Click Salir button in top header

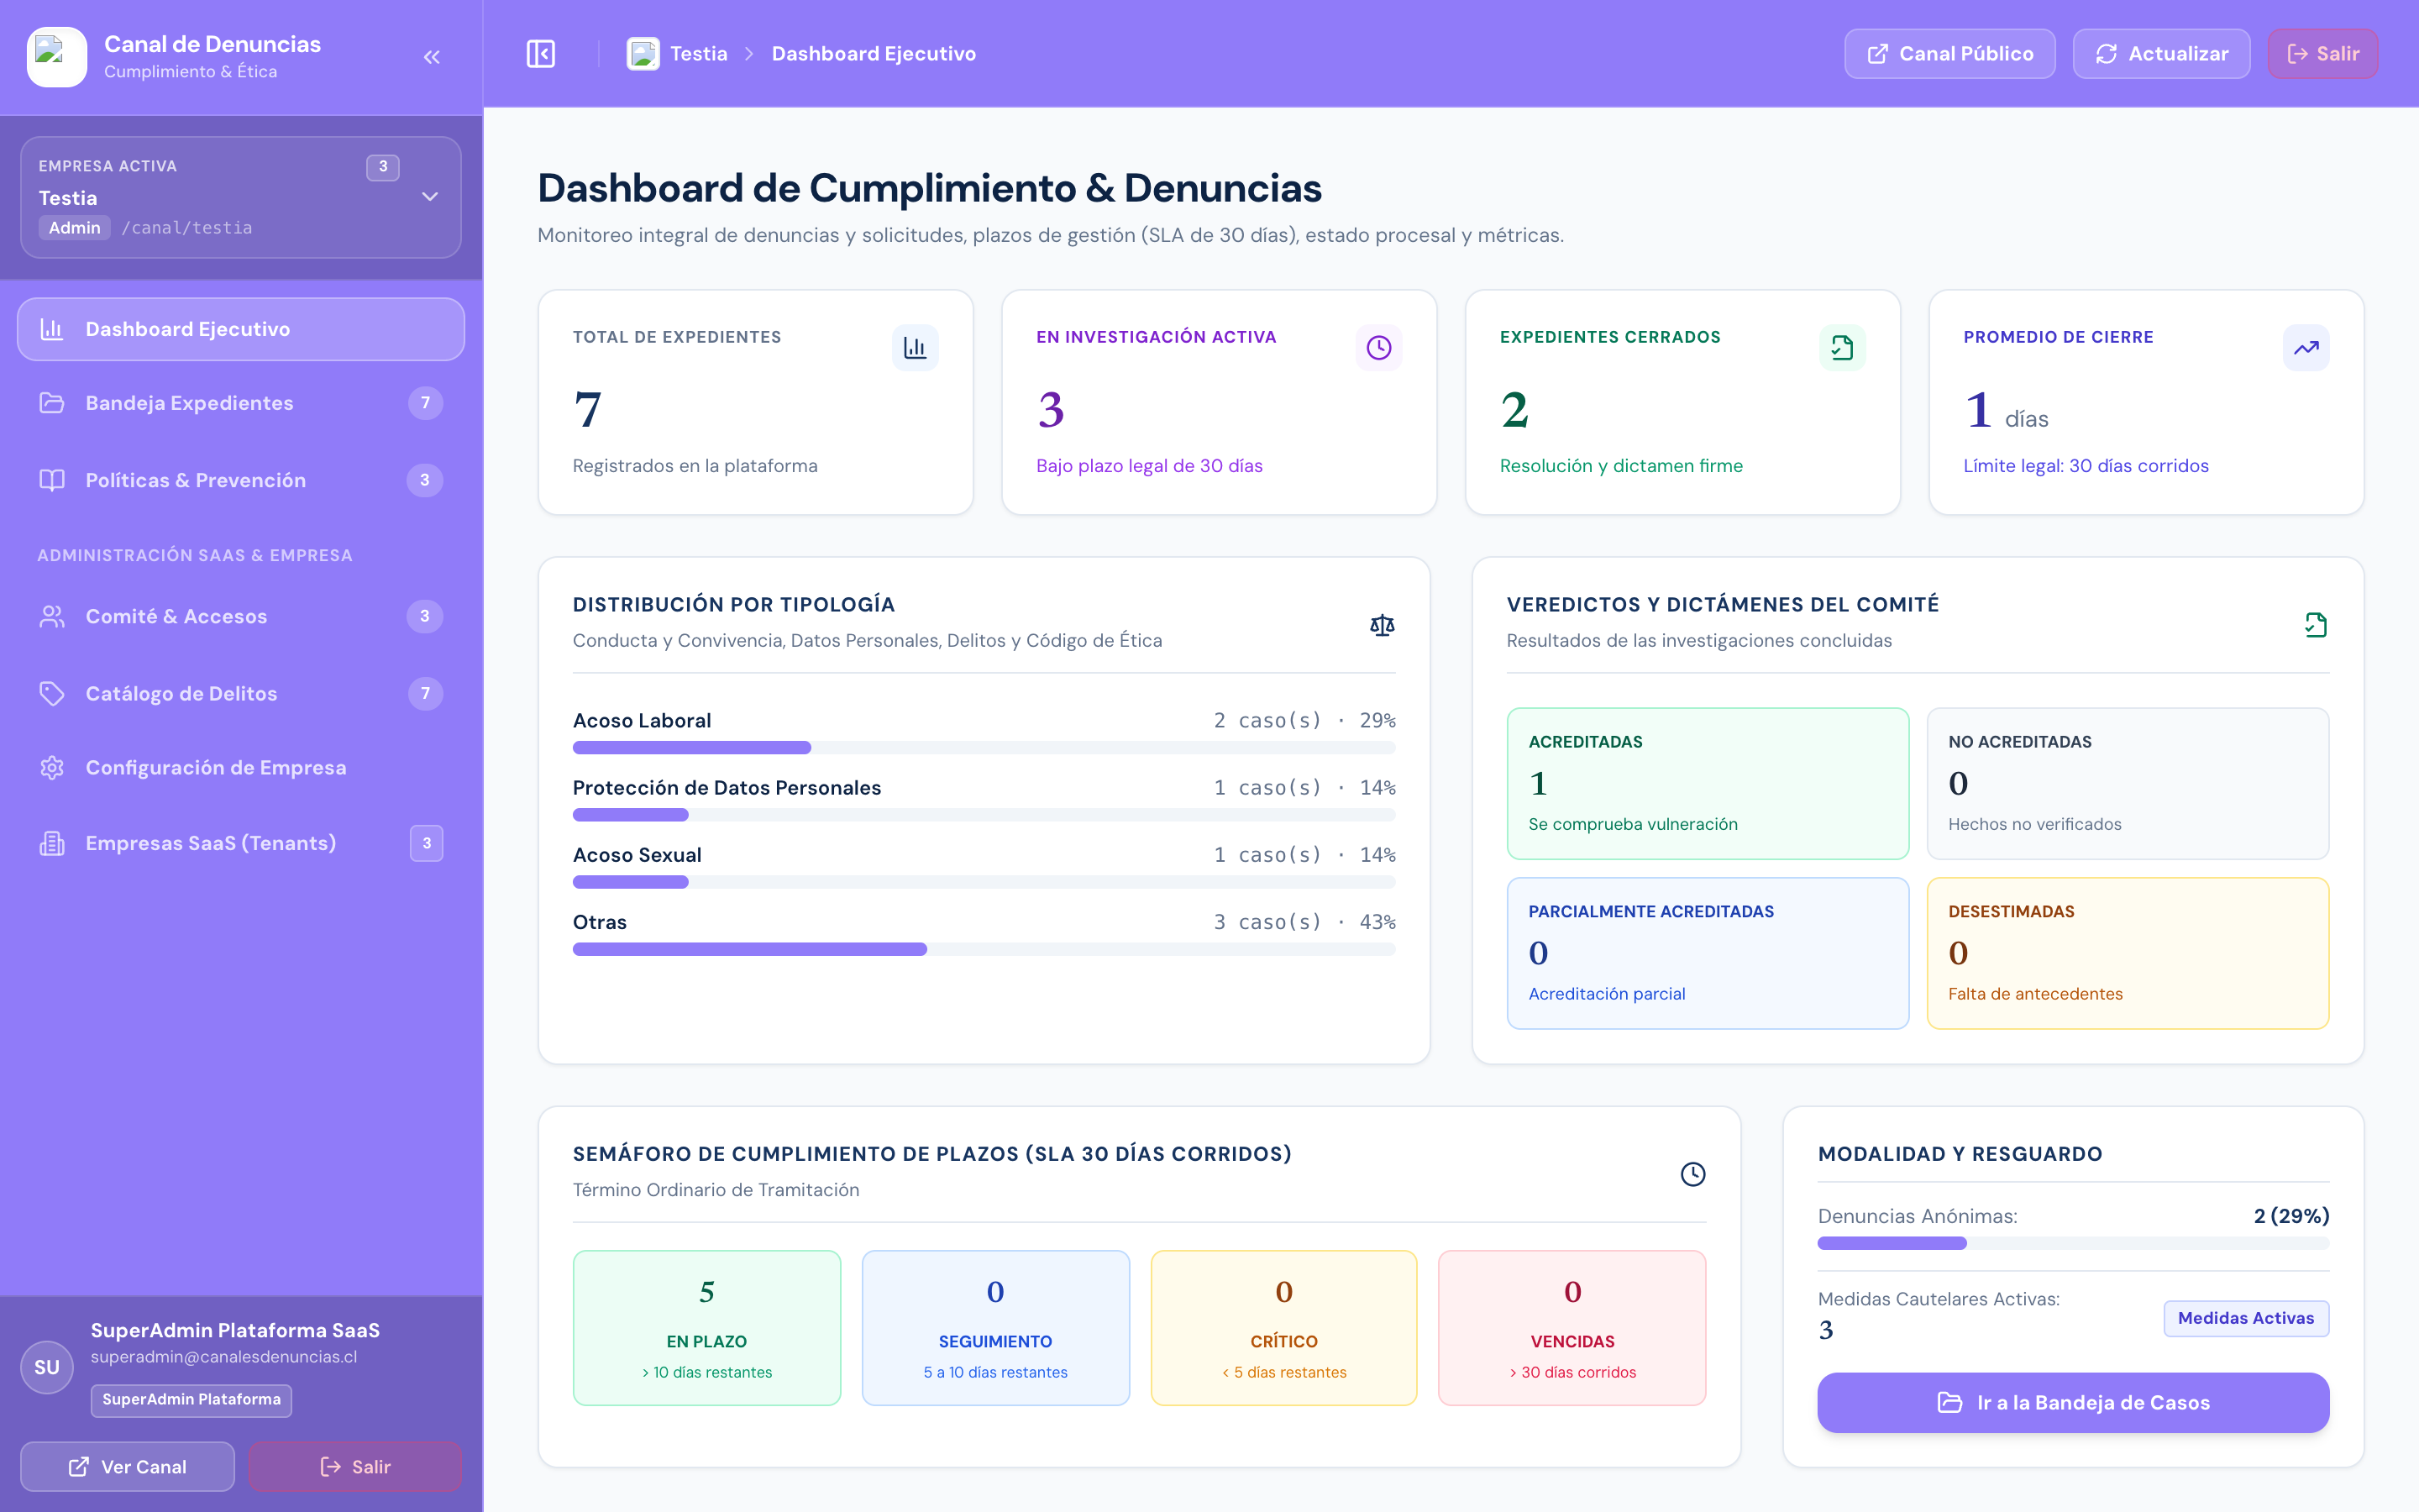click(x=2323, y=54)
